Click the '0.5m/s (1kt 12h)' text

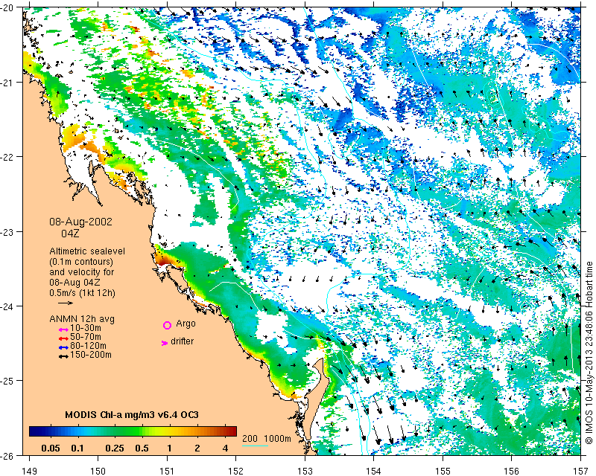point(82,293)
